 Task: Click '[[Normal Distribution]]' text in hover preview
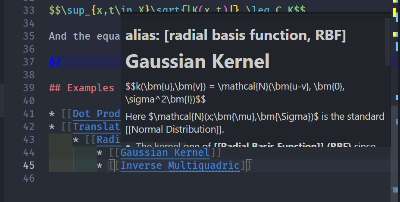pos(175,130)
